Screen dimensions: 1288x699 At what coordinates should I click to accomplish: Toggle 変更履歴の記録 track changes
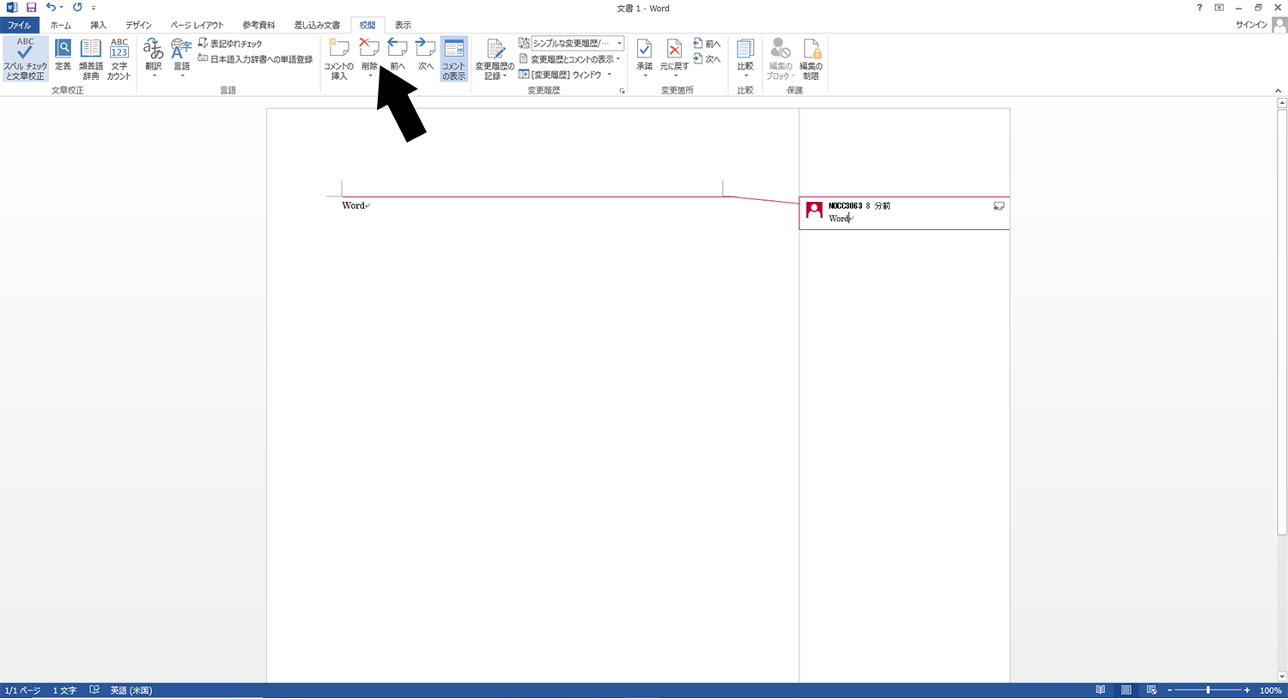pos(495,59)
